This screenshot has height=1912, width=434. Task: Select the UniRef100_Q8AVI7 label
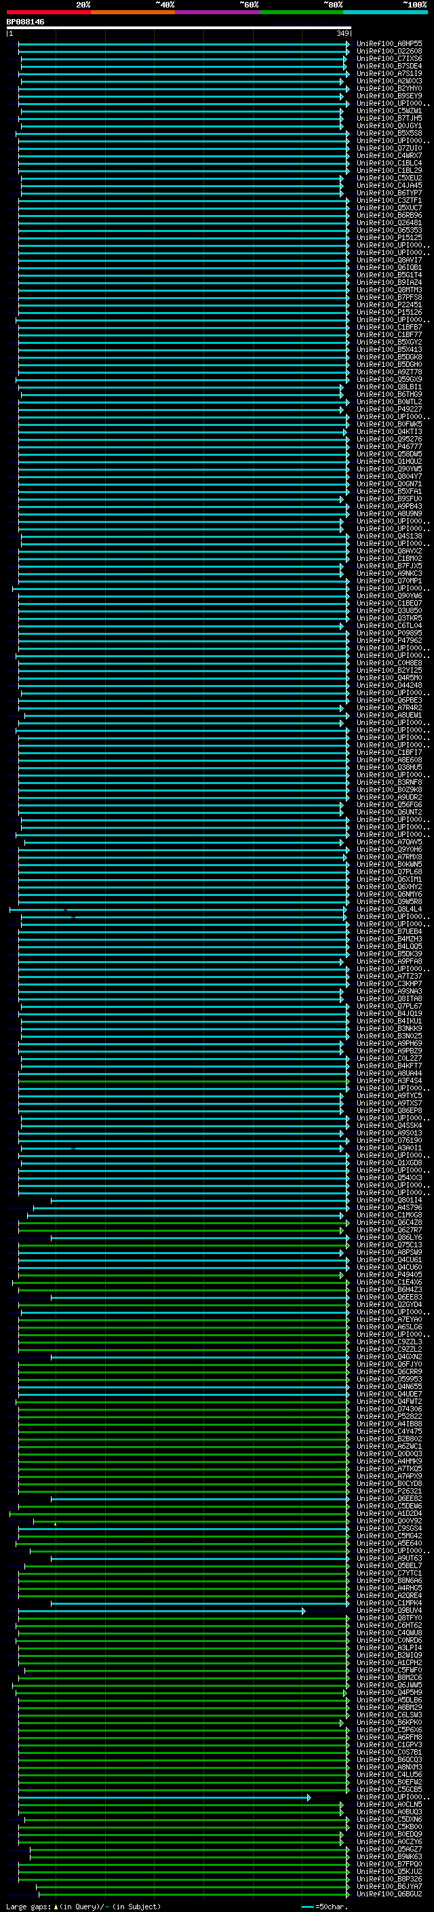pyautogui.click(x=389, y=260)
